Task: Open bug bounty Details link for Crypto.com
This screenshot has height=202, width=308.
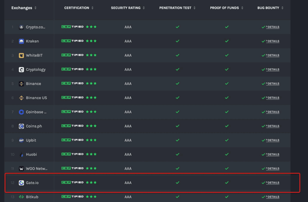Action: (273, 27)
